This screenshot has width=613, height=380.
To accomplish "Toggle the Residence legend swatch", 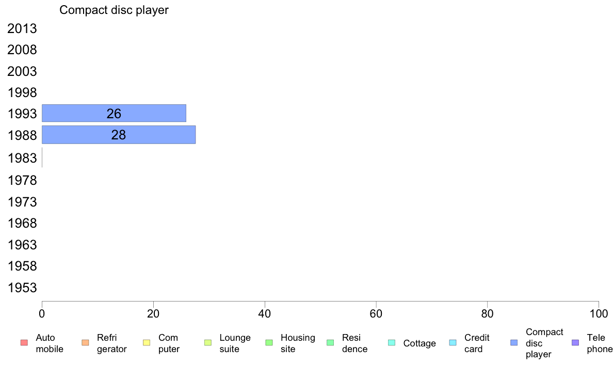I will pyautogui.click(x=330, y=343).
